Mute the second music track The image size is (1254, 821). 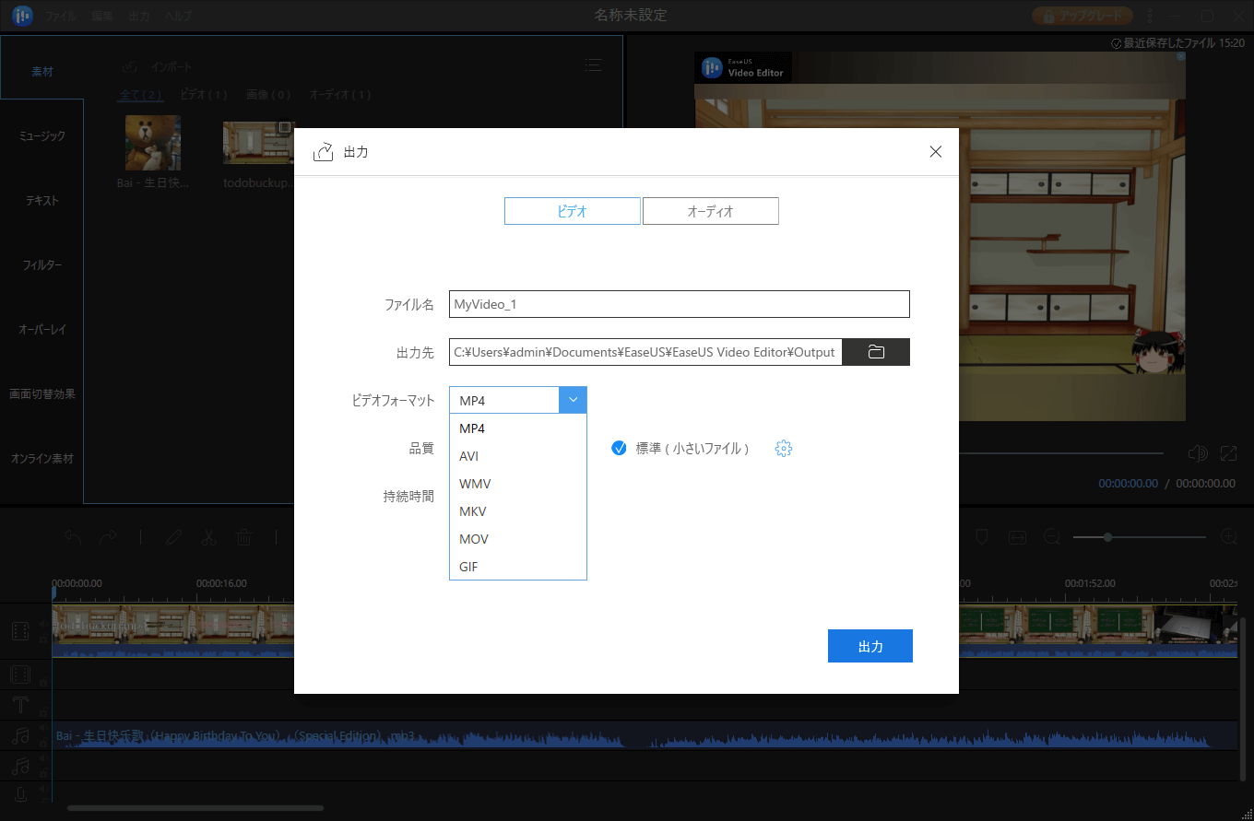pos(42,759)
